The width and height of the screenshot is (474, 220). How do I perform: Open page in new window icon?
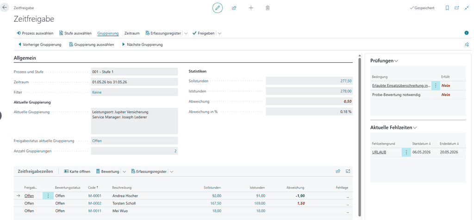point(457,8)
